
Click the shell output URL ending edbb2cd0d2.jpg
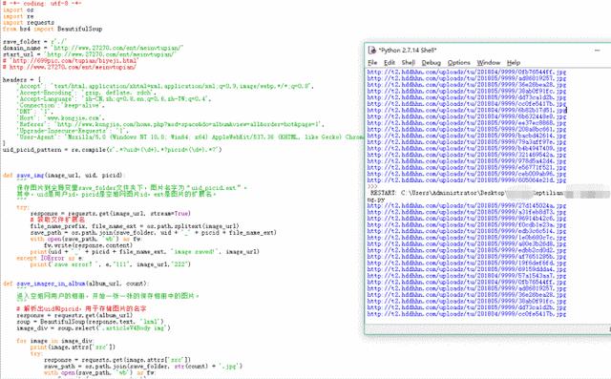click(x=467, y=250)
